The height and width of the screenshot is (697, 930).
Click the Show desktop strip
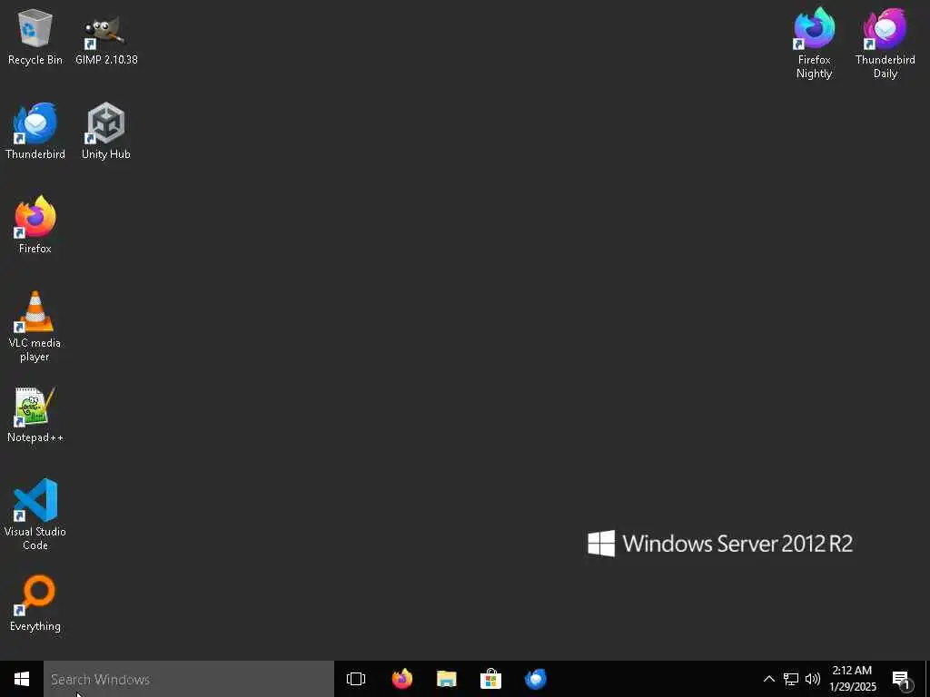(x=927, y=679)
